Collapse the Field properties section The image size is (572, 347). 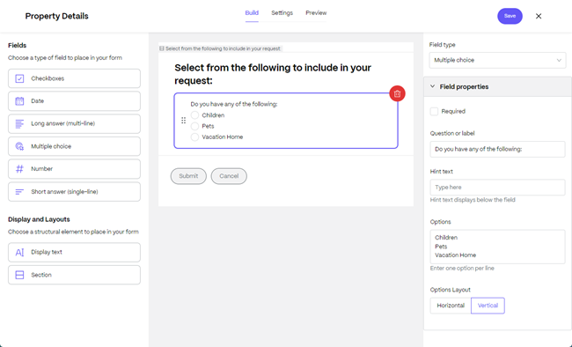click(x=497, y=86)
